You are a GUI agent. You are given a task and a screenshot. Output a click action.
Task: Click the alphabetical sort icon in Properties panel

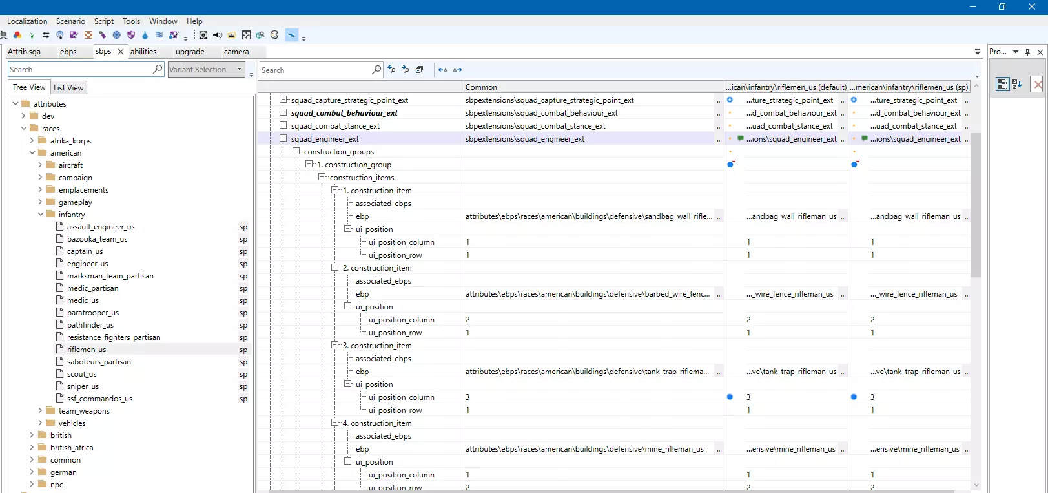(1017, 84)
